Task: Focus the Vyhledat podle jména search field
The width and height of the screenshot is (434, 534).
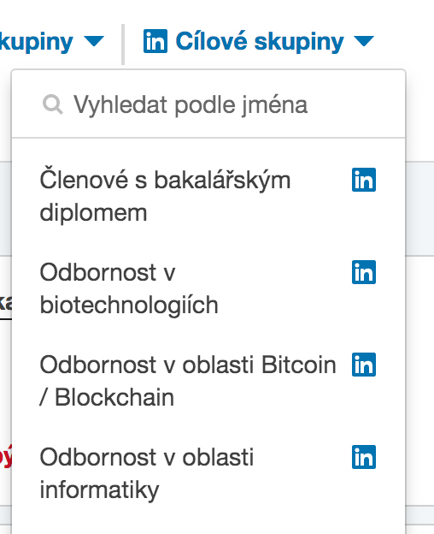Action: coord(208,104)
